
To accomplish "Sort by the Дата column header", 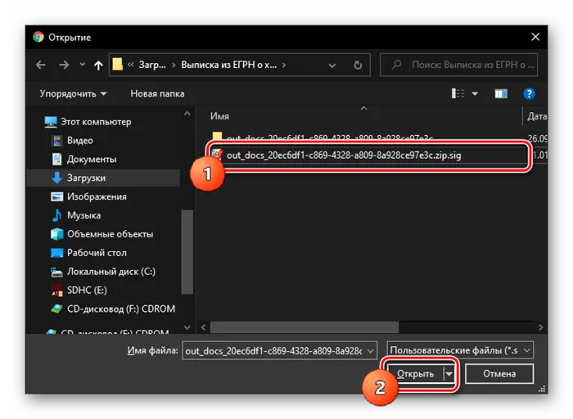I will pos(537,116).
